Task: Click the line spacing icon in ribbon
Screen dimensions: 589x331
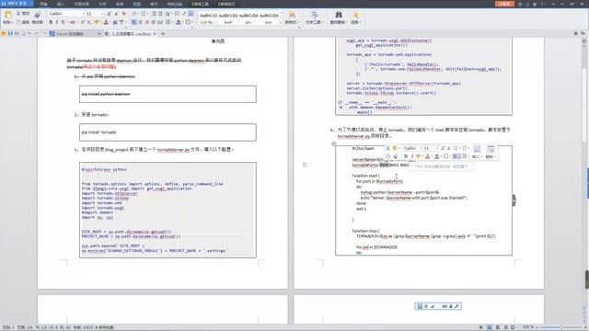Action: click(x=167, y=22)
